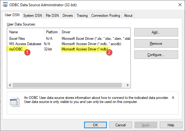Screen dimensions: 185x131
Task: Open Help for ODBC Administrator
Action: click(171, 125)
